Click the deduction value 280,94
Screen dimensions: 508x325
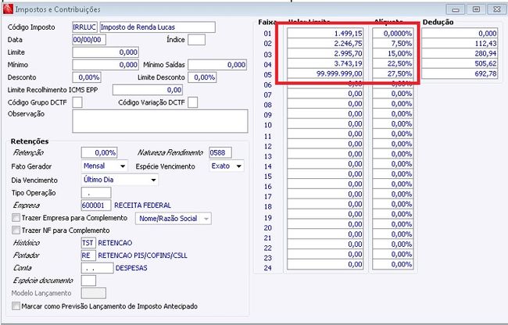click(460, 53)
